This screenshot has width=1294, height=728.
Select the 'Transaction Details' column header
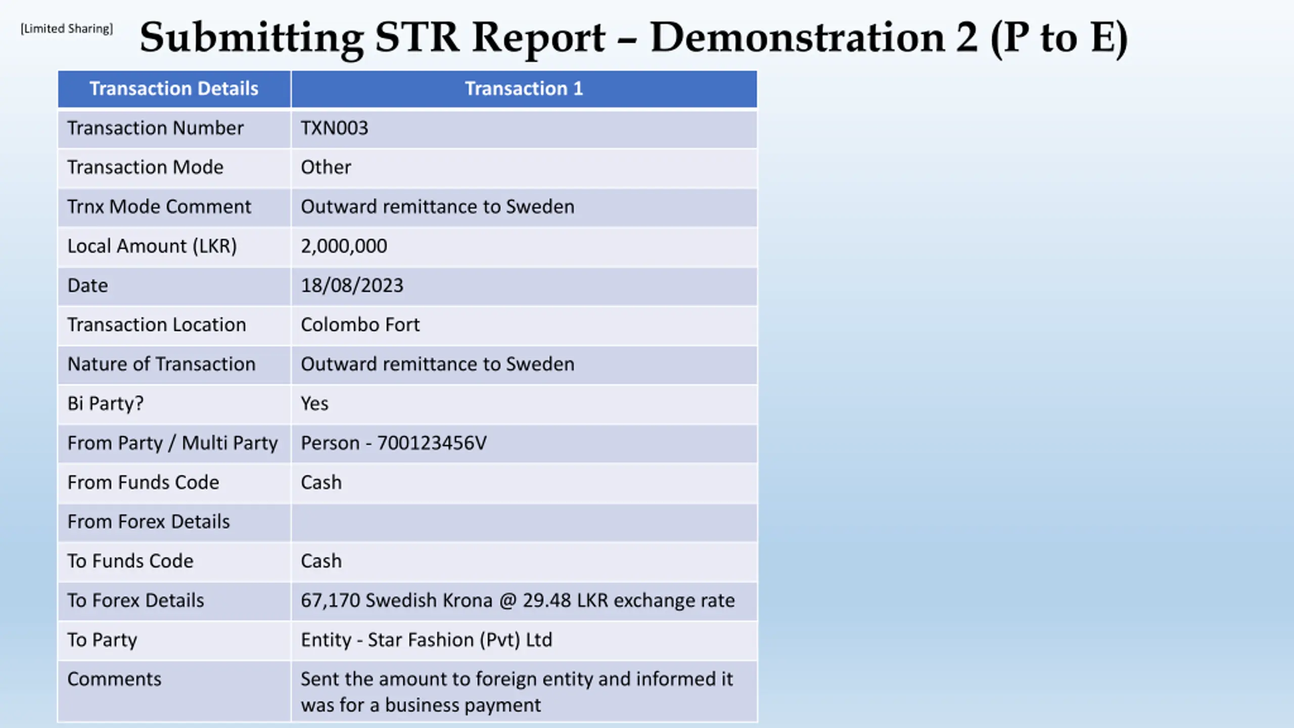[x=174, y=89]
